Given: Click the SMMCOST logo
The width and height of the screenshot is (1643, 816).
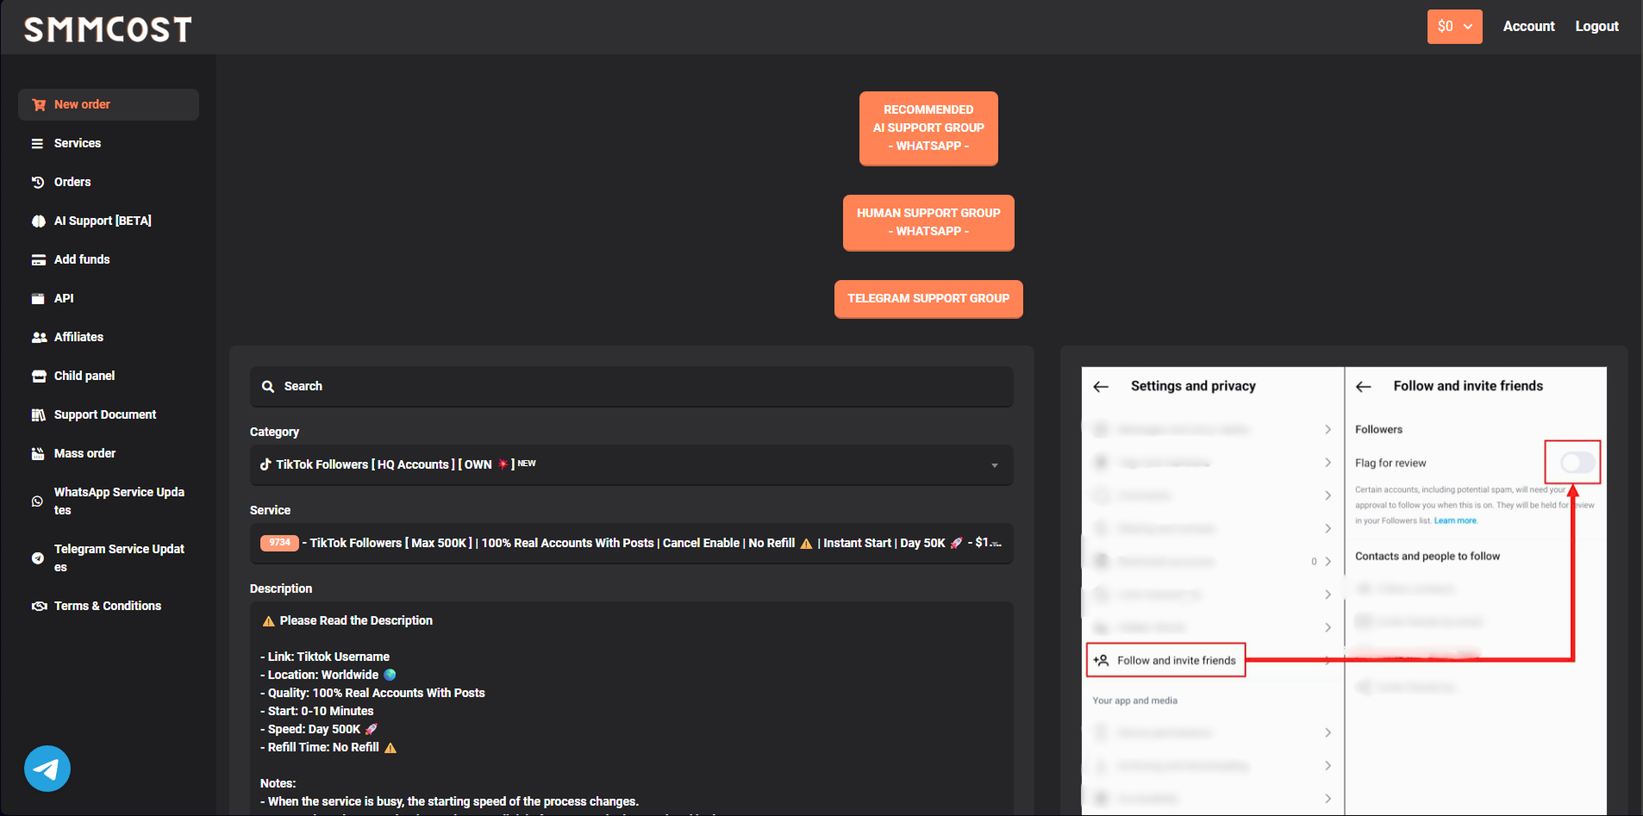Looking at the screenshot, I should 108,29.
